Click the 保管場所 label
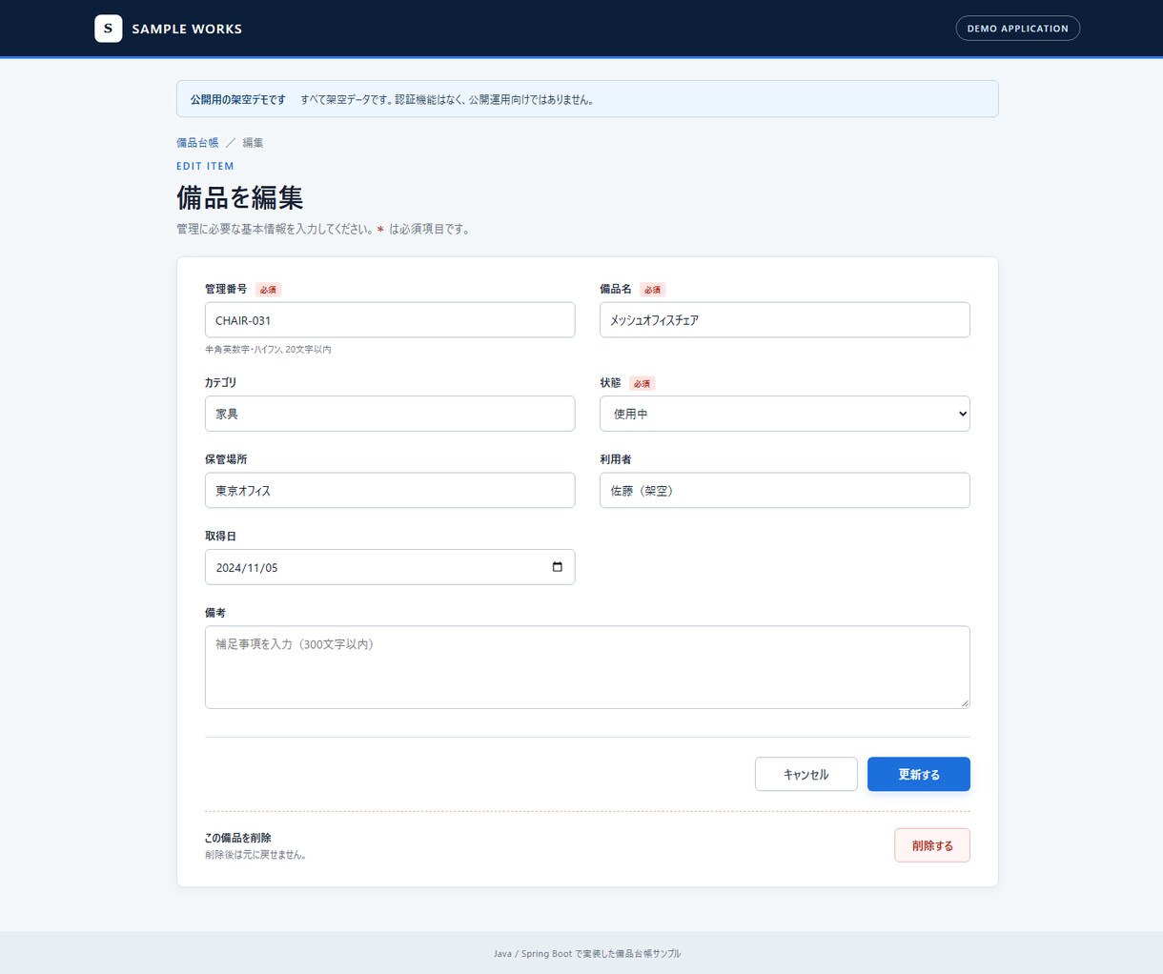1163x974 pixels. tap(226, 459)
